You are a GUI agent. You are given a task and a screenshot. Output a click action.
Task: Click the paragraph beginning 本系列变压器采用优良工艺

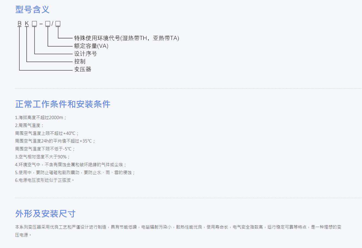pos(178,227)
